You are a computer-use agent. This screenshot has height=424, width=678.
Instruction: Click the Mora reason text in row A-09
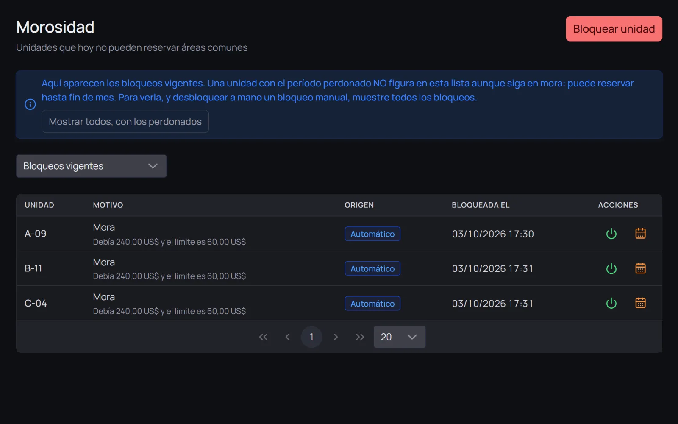pyautogui.click(x=104, y=227)
